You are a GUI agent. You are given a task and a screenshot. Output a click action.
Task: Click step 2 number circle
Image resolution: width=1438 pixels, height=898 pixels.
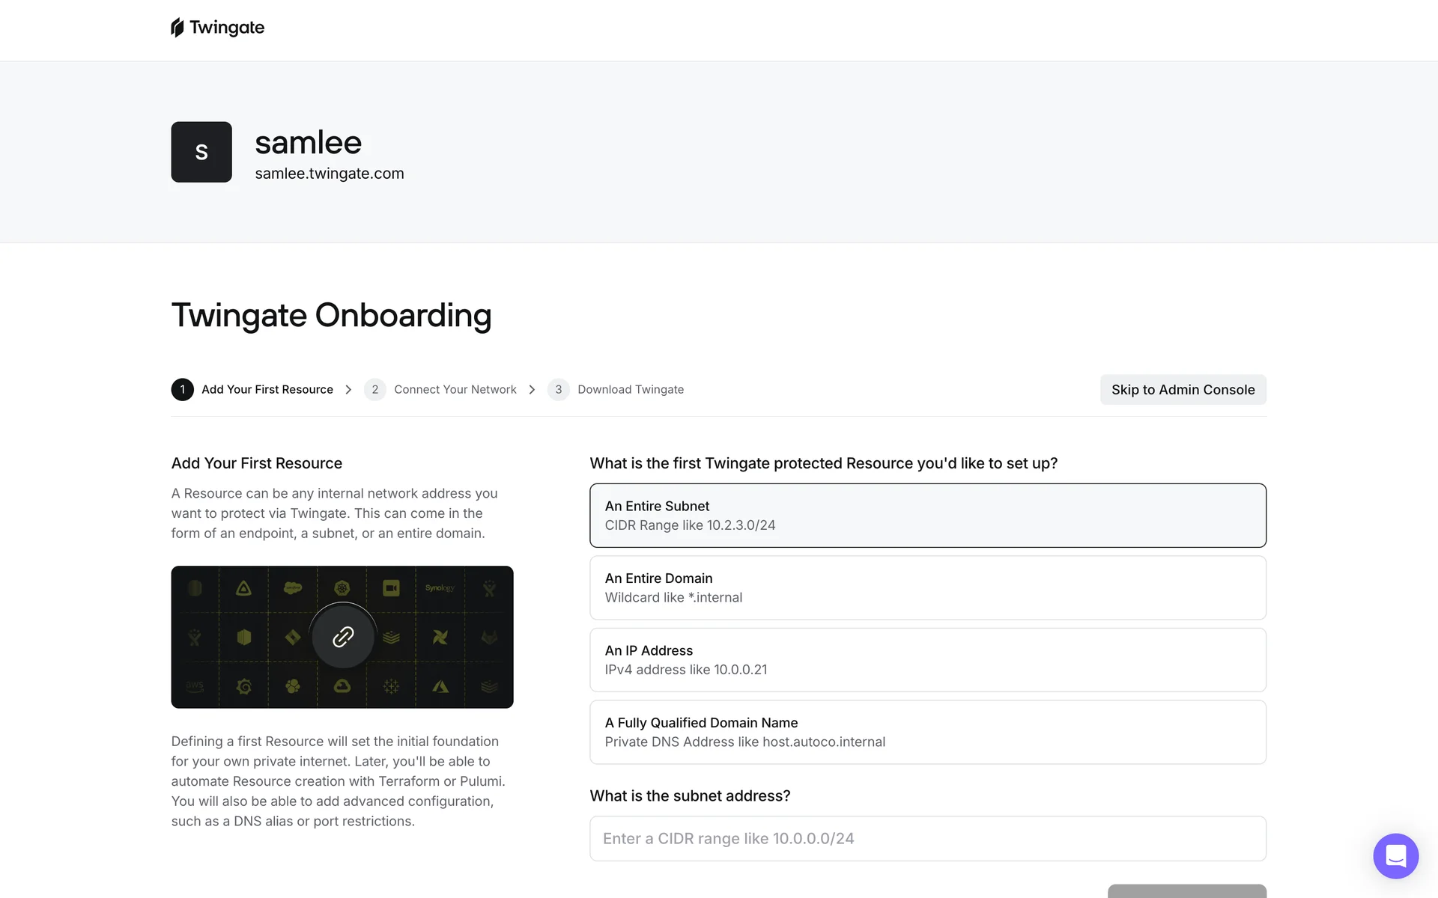tap(374, 389)
